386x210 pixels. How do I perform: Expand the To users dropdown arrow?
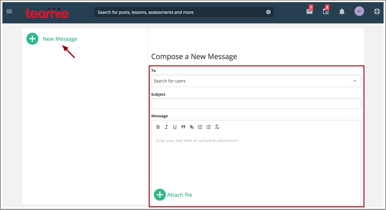355,81
